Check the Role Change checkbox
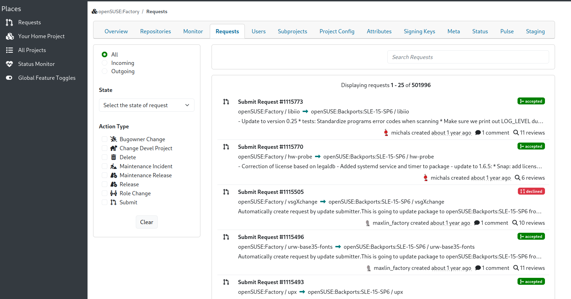571x299 pixels. click(105, 193)
